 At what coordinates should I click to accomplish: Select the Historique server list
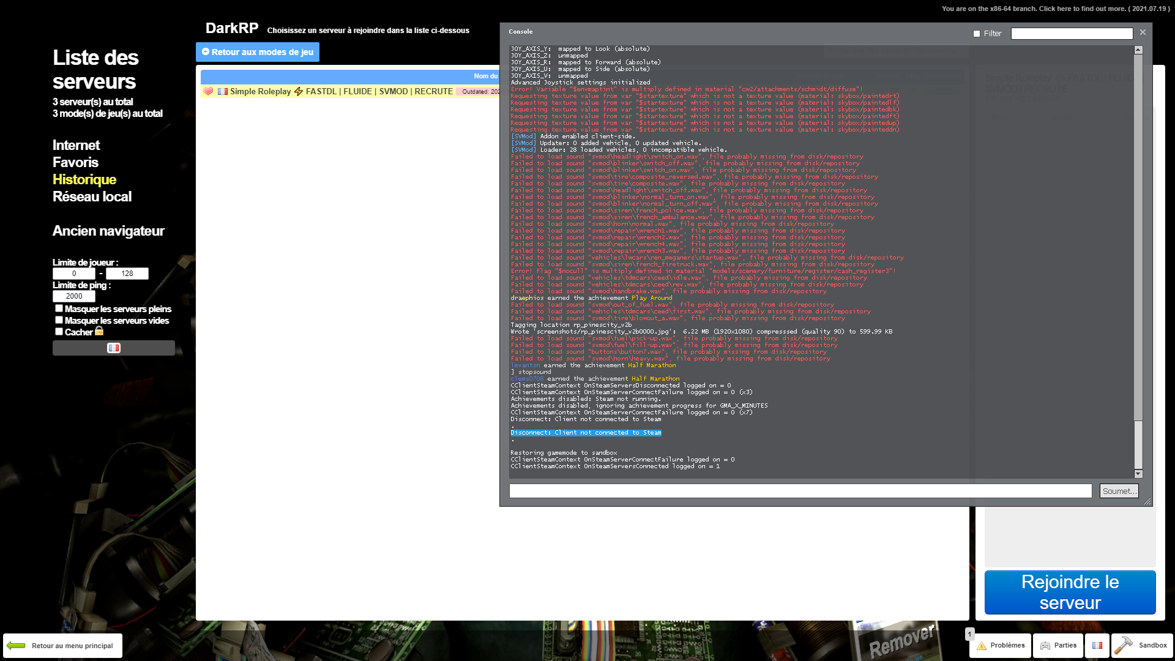[x=84, y=179]
